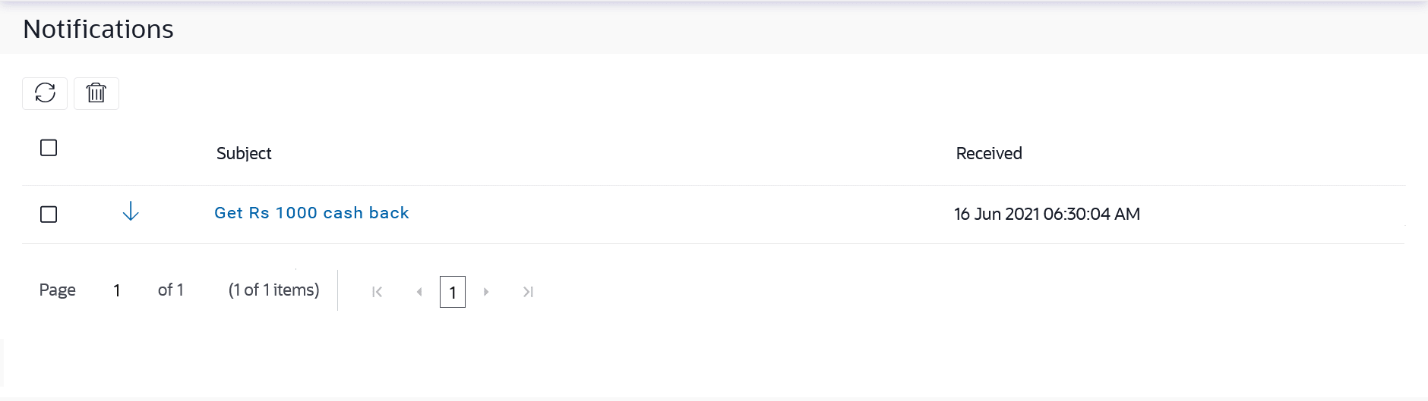Click the Received column header
Screen dimensions: 1428x401
989,153
